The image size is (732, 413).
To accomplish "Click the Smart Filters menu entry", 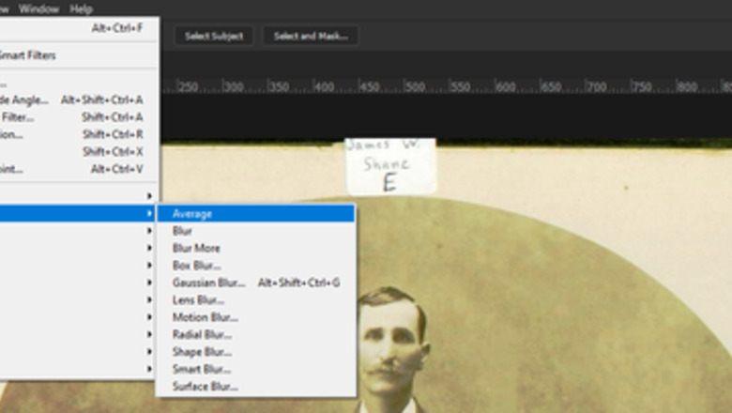I will pyautogui.click(x=79, y=55).
